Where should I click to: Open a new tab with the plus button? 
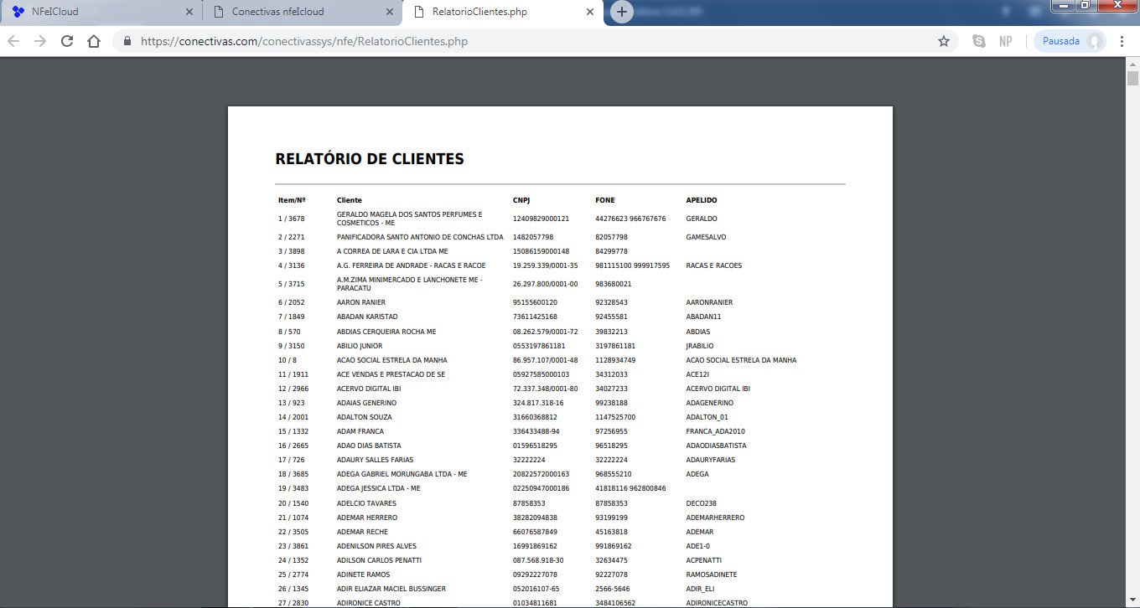click(x=621, y=12)
